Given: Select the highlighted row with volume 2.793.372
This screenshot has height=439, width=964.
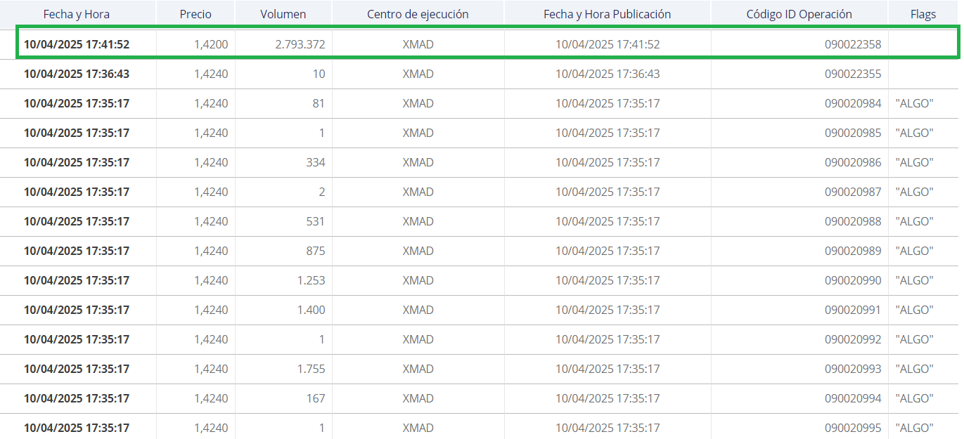Looking at the screenshot, I should (487, 44).
